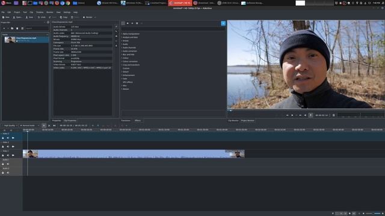Open the Project Bin view options menu icon
This screenshot has height=216, width=385.
22,28
